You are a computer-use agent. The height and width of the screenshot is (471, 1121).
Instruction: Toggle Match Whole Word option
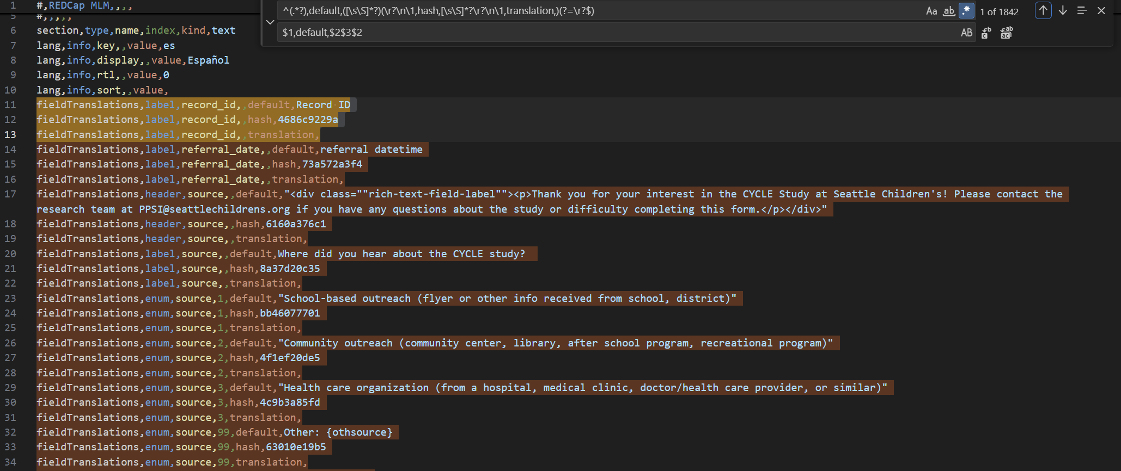[x=949, y=11]
